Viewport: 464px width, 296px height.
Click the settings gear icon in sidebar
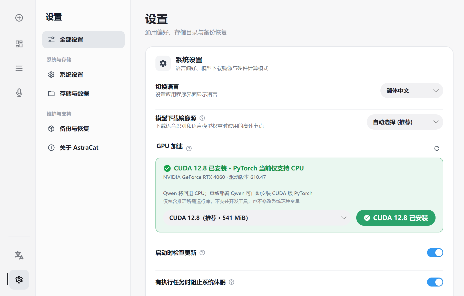(x=19, y=280)
